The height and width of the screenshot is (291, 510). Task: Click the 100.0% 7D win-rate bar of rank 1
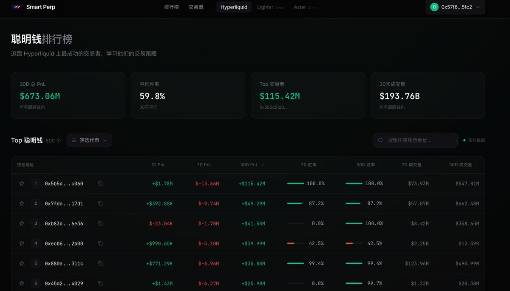pyautogui.click(x=296, y=184)
